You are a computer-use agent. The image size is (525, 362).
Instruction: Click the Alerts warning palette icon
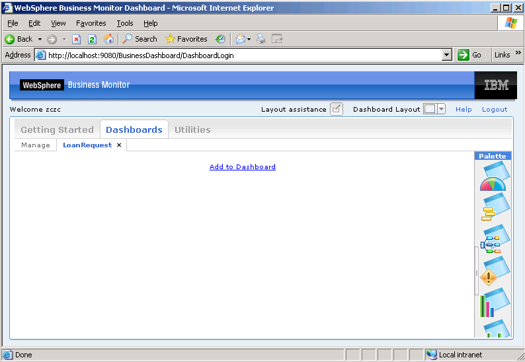pyautogui.click(x=495, y=271)
